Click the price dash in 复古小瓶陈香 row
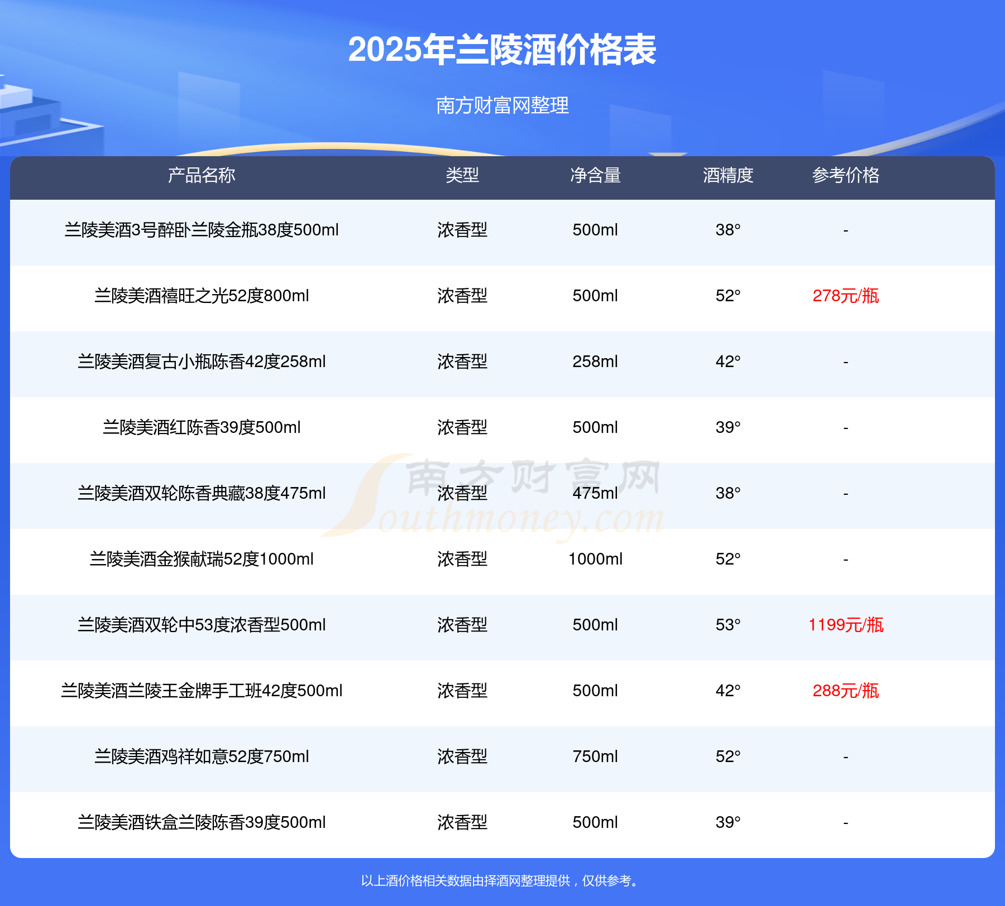This screenshot has width=1005, height=906. [846, 362]
